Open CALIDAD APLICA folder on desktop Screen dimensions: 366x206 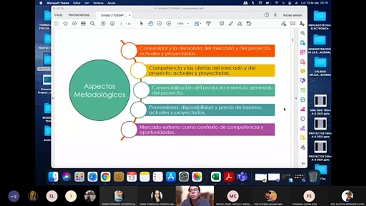click(x=320, y=66)
